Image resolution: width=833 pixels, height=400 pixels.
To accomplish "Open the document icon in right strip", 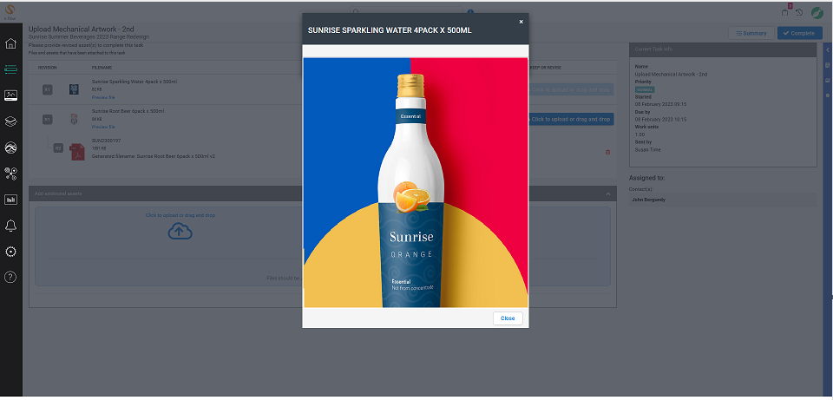I will [828, 65].
